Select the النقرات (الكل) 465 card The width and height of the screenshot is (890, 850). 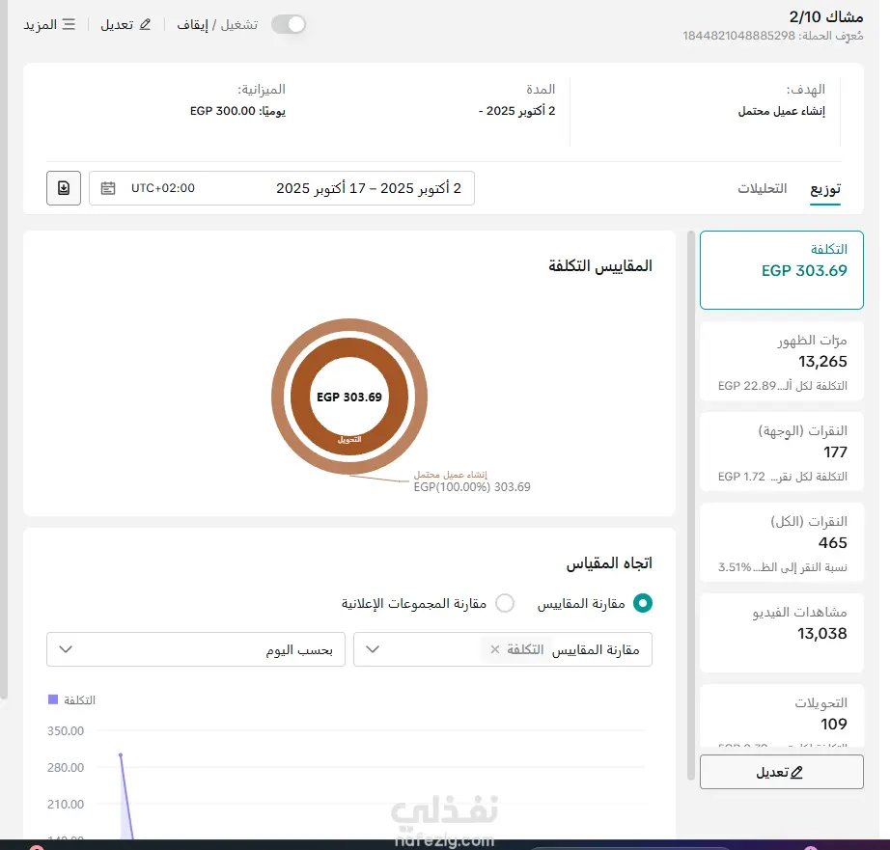point(782,542)
